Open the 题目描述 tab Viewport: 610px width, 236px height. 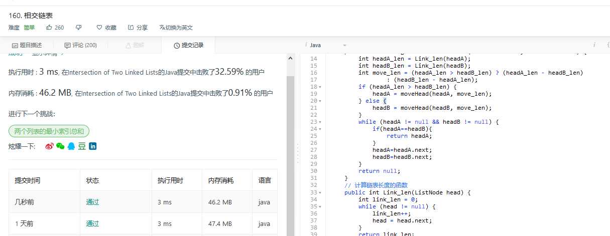pos(27,45)
